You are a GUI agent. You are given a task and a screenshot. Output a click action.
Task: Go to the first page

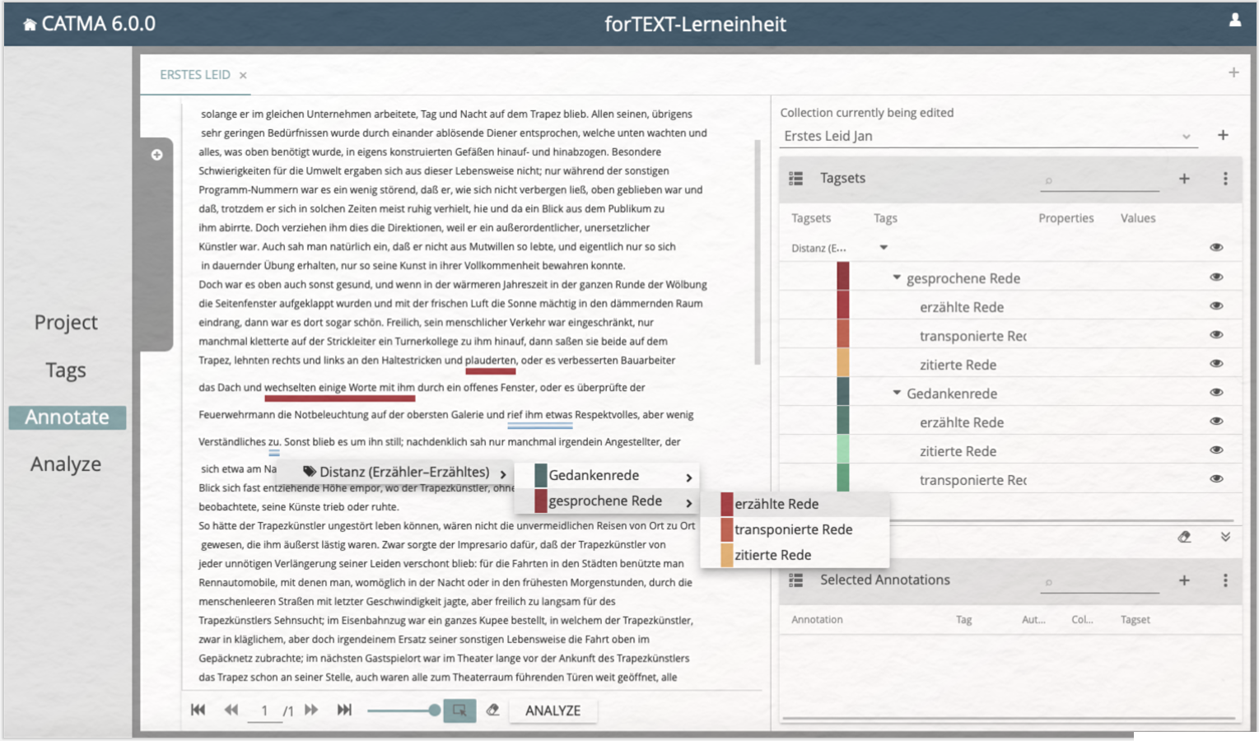pyautogui.click(x=198, y=710)
